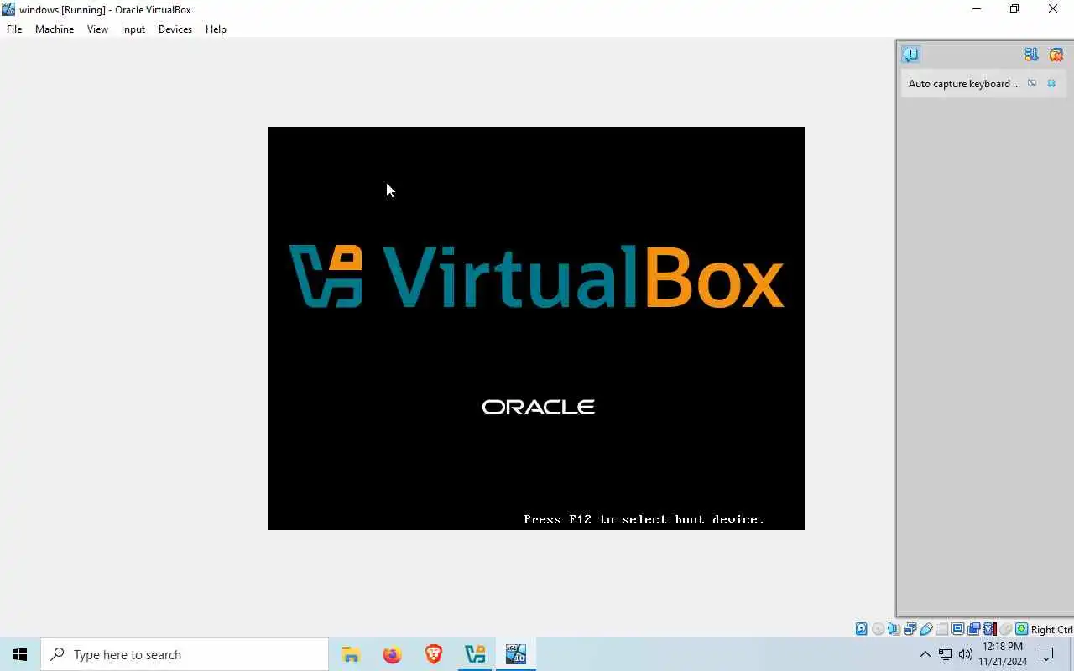Restore down the VirtualBox VM window
1074x671 pixels.
(x=1014, y=9)
